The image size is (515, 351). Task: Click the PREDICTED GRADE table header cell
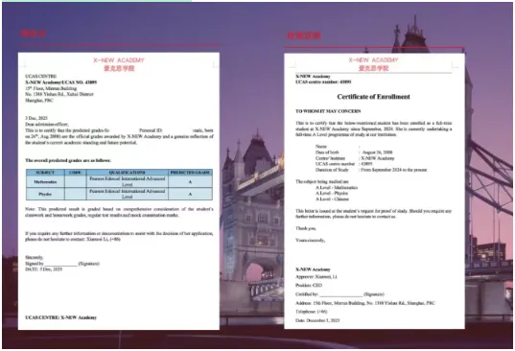190,173
